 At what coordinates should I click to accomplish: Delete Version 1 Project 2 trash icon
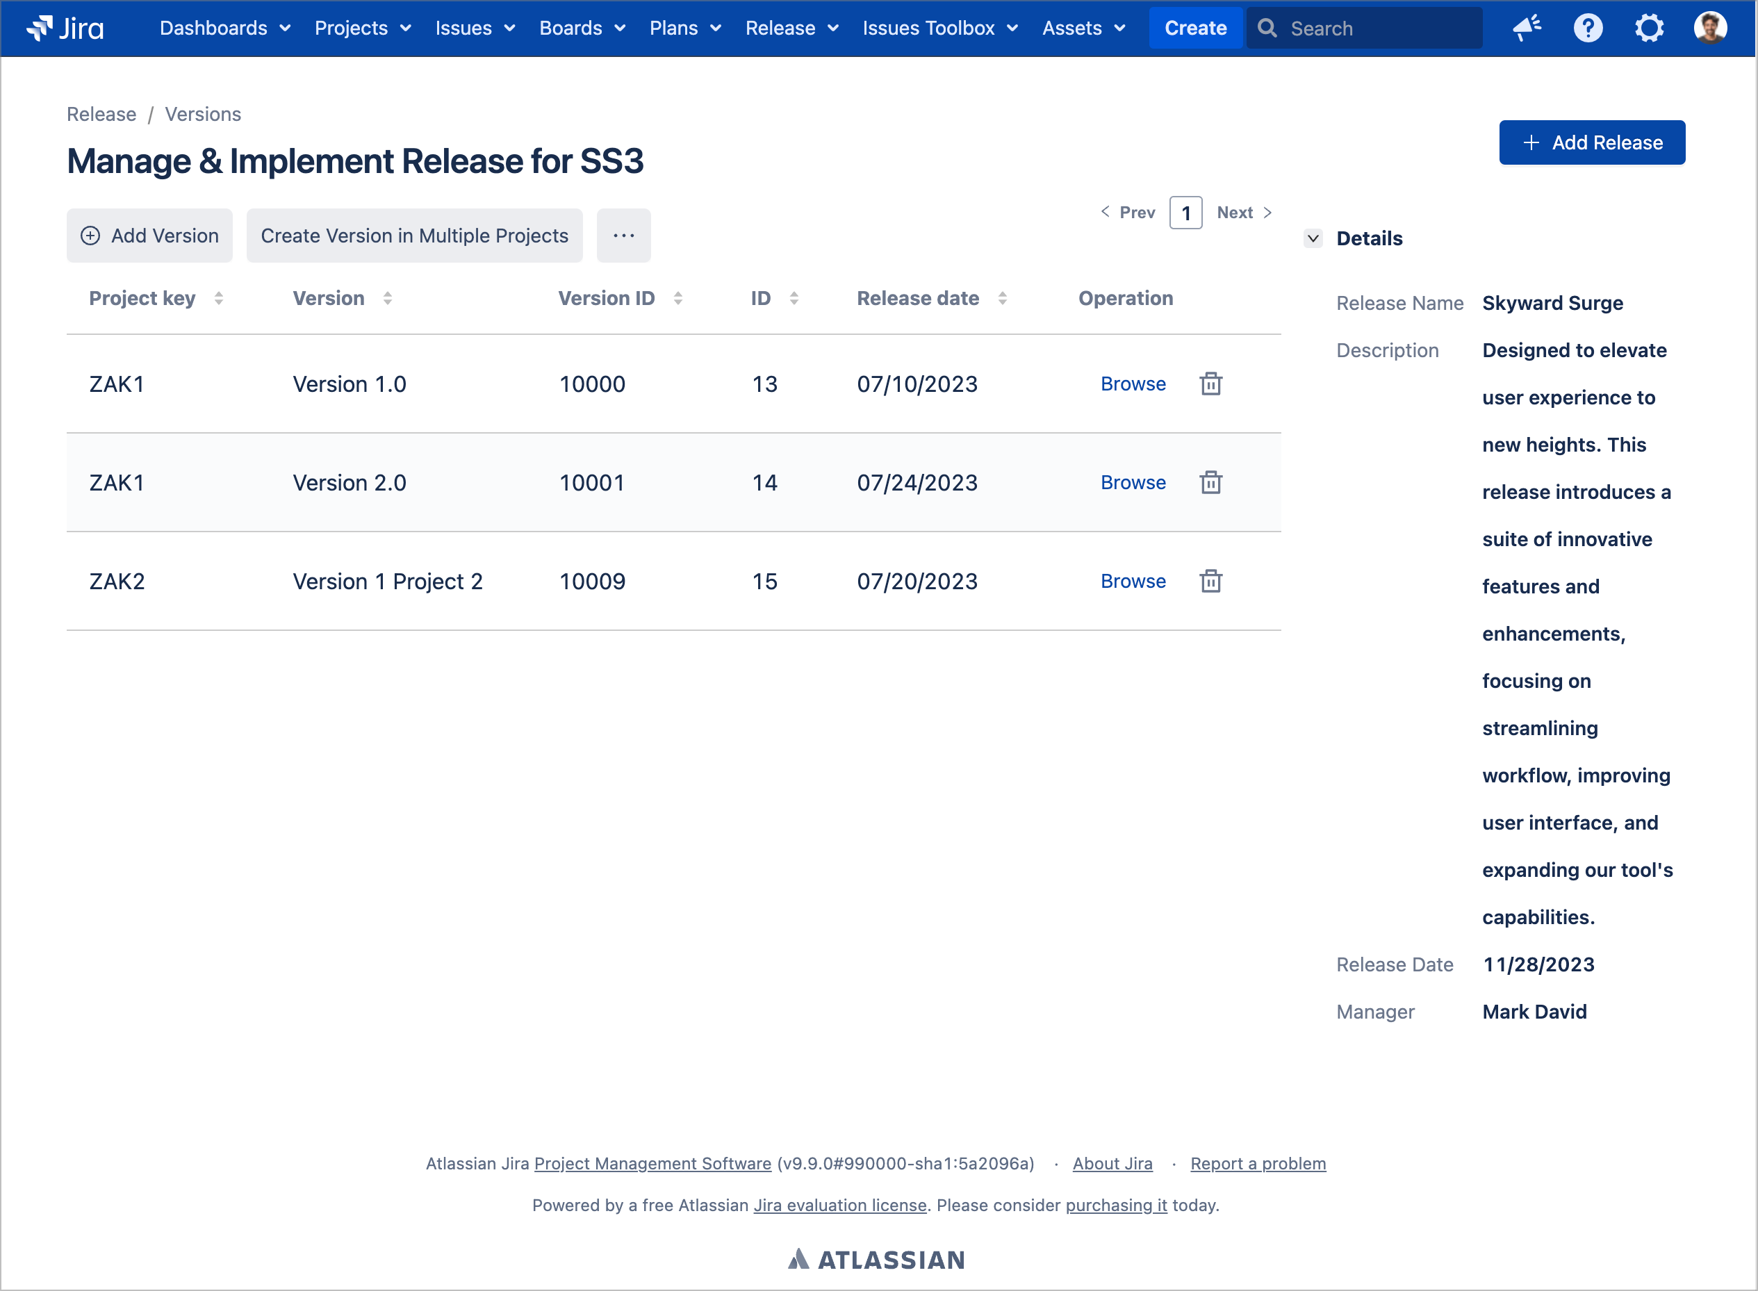pos(1210,581)
